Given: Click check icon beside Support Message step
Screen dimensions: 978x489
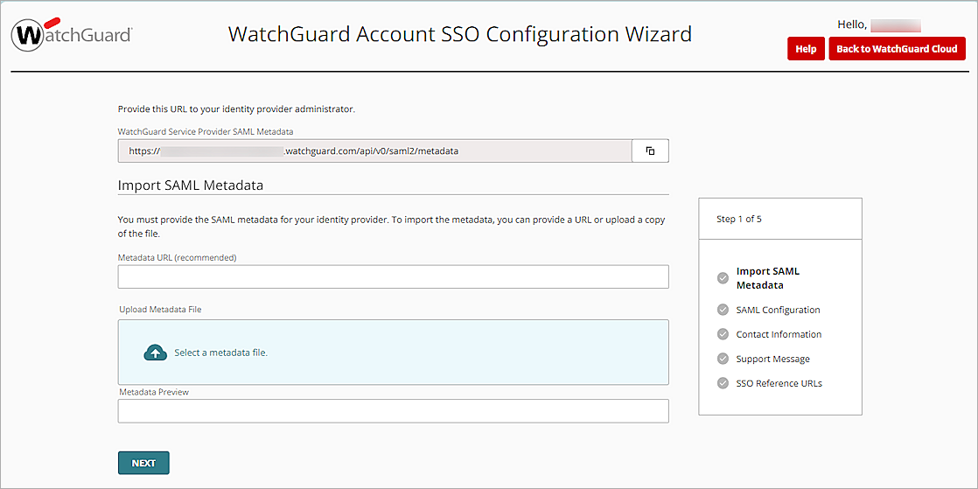Looking at the screenshot, I should [x=723, y=359].
